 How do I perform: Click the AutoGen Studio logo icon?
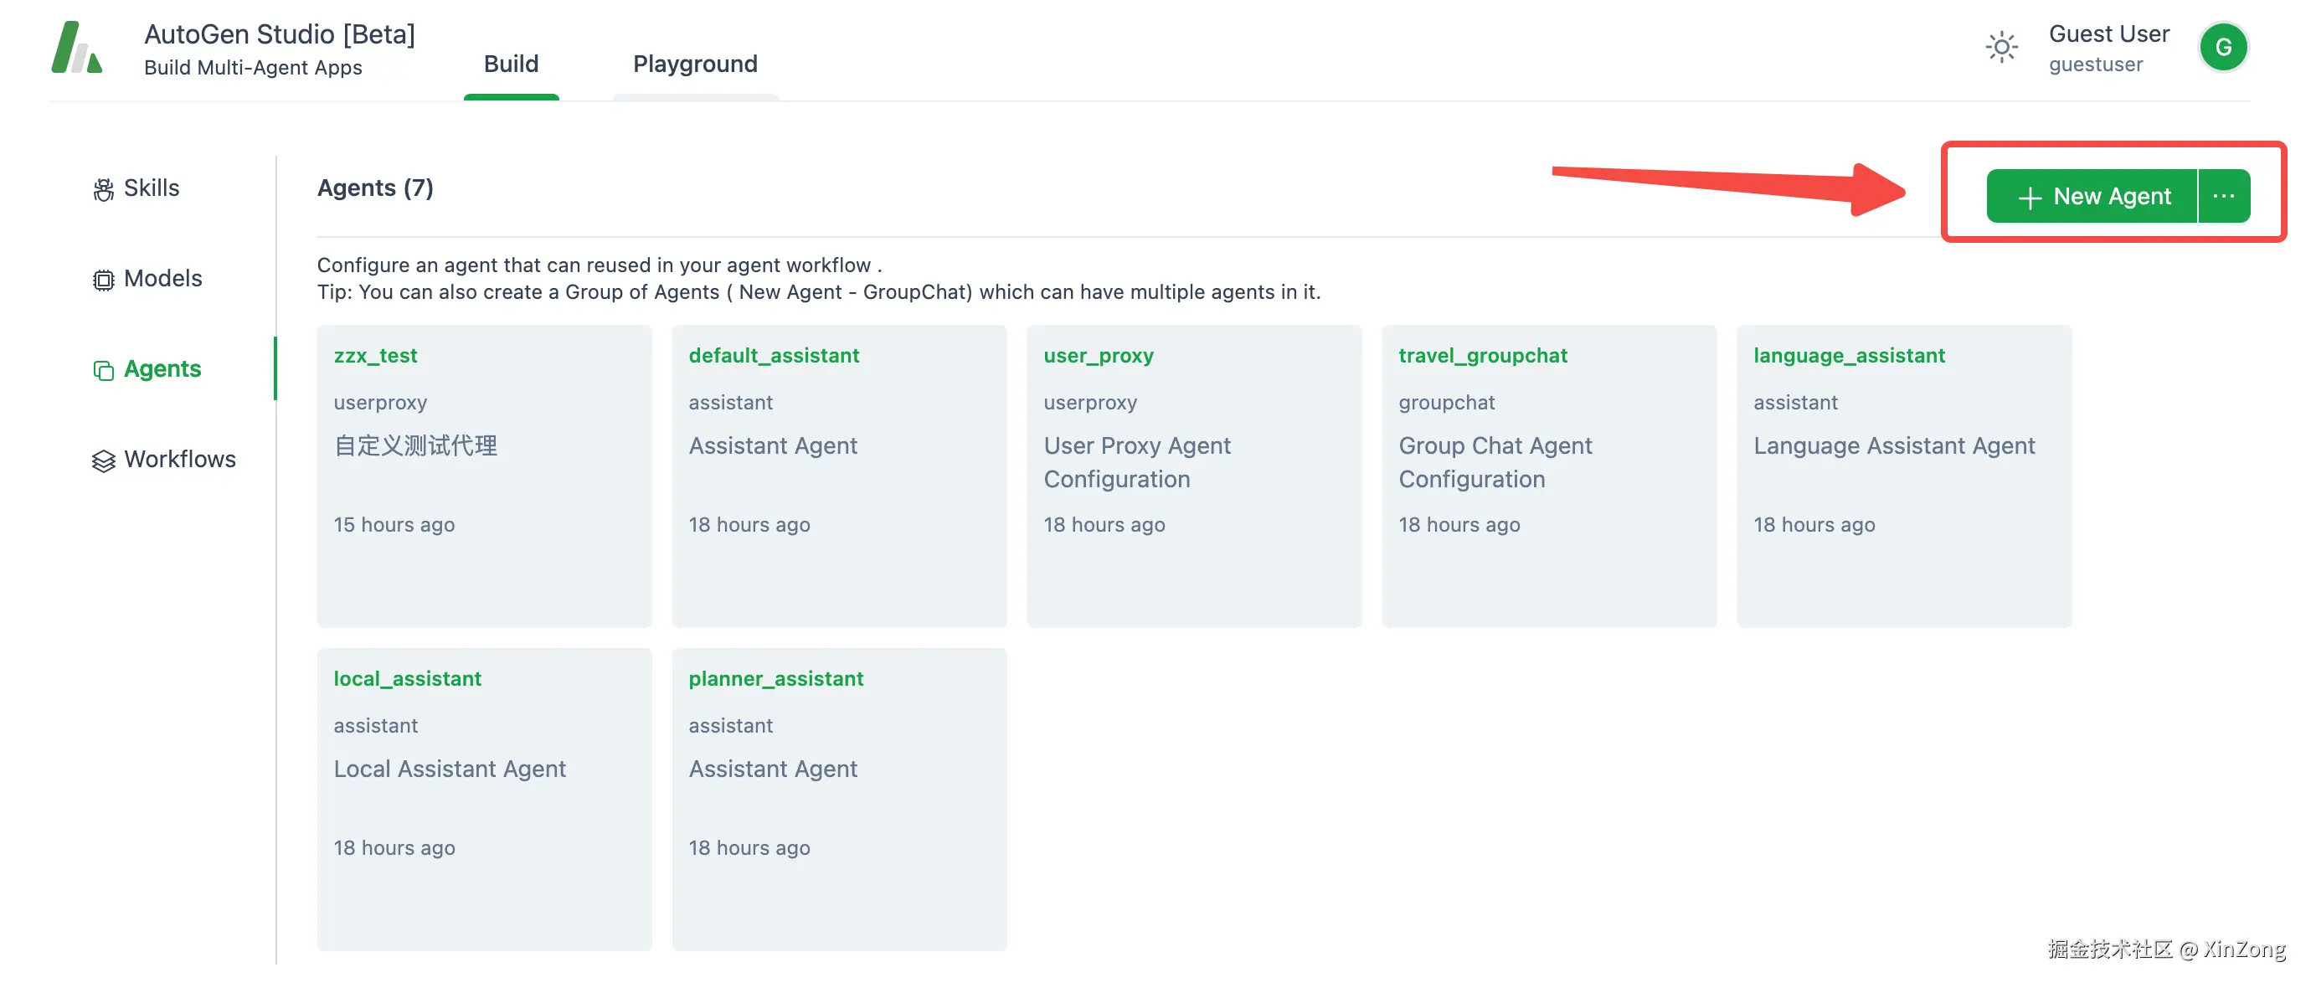pos(77,48)
